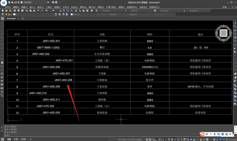Click the Redo arrow in standard toolbar

point(53,11)
